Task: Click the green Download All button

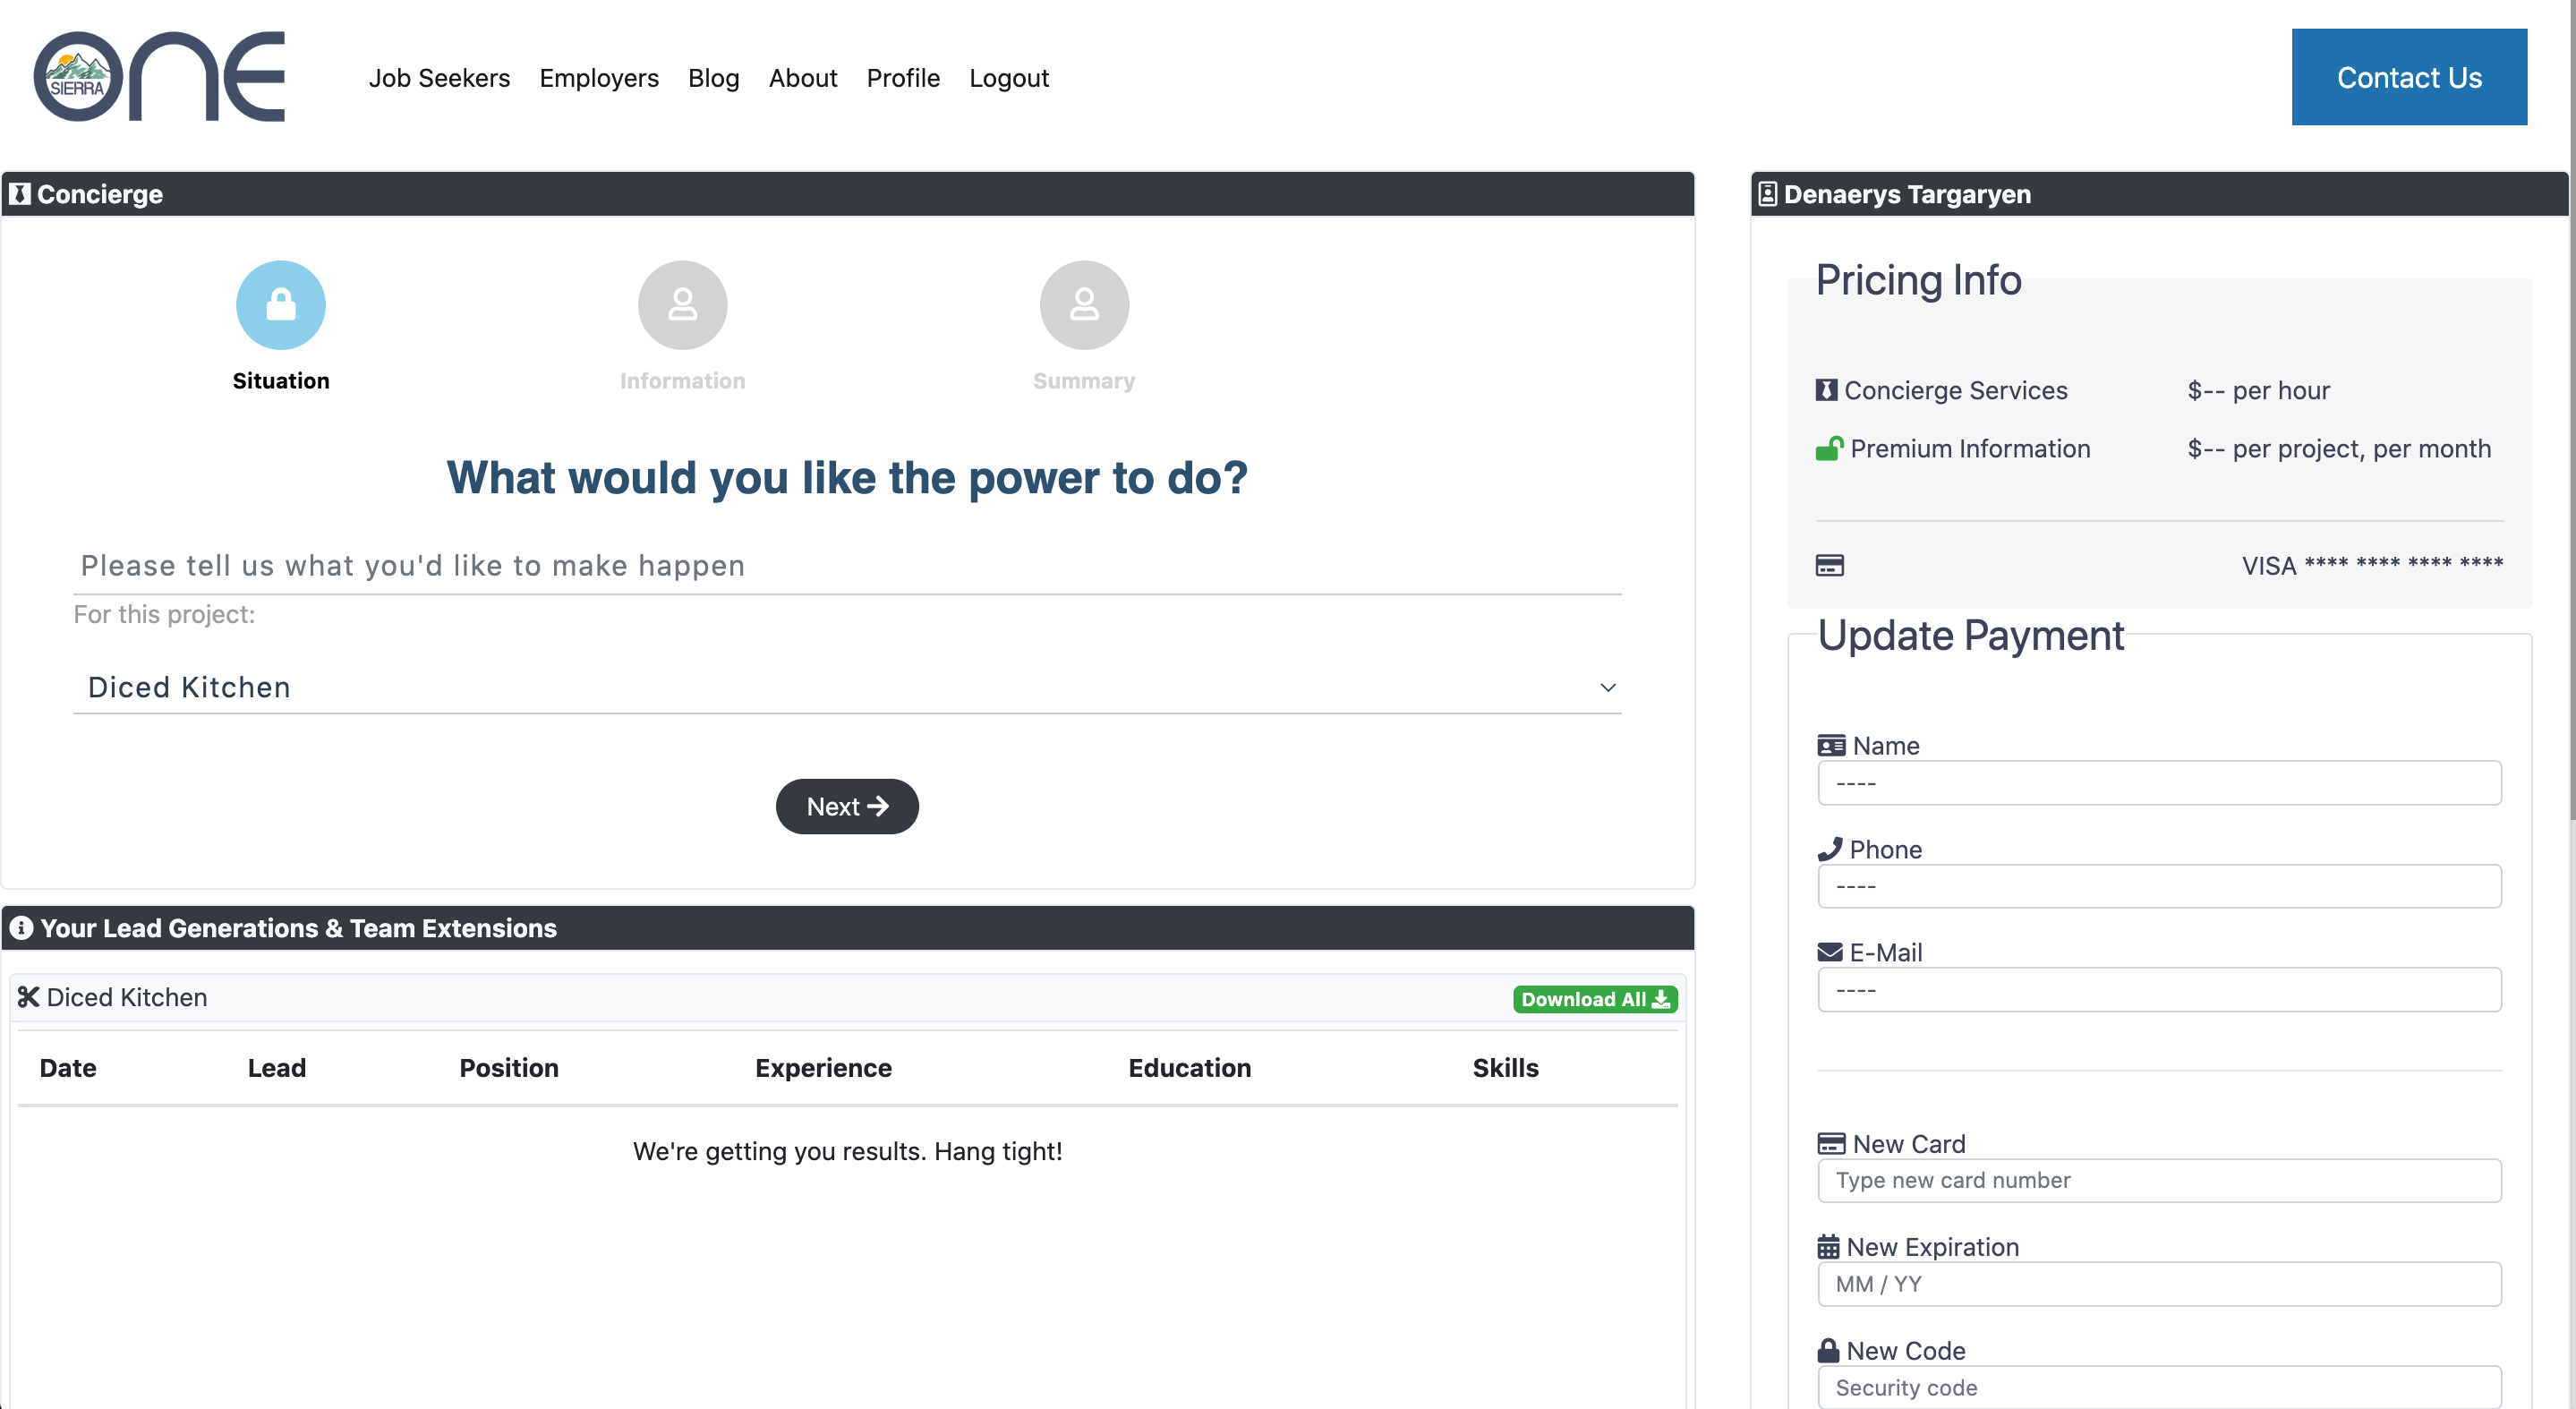Action: click(1594, 999)
